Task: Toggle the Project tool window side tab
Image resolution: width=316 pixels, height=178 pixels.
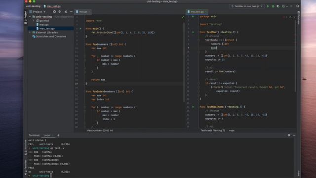Action: pyautogui.click(x=25, y=17)
